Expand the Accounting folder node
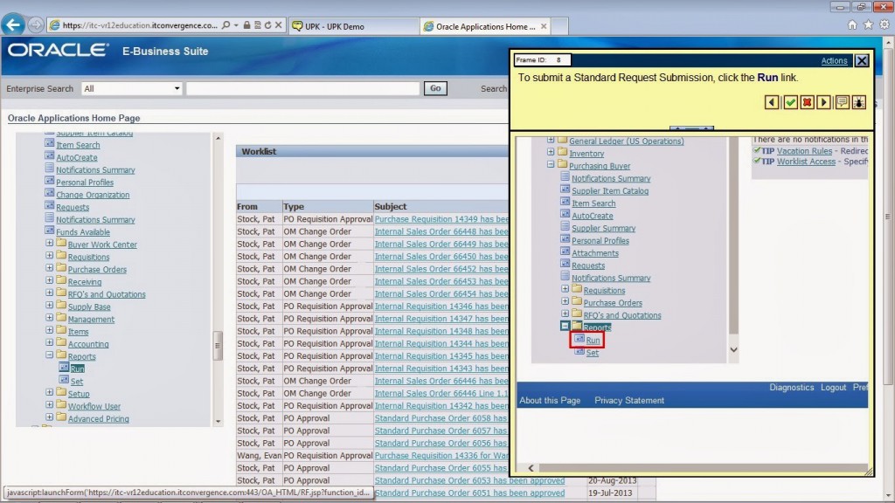895x503 pixels. pyautogui.click(x=50, y=342)
